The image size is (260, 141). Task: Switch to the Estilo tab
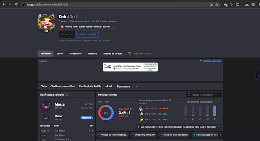[x=60, y=54]
